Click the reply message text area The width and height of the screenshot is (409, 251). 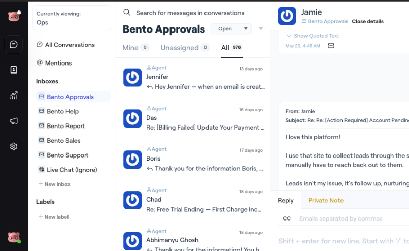click(x=343, y=241)
